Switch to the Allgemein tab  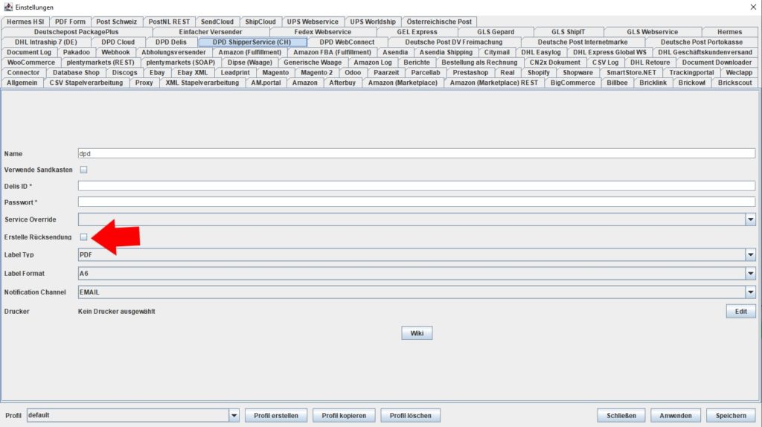point(22,83)
